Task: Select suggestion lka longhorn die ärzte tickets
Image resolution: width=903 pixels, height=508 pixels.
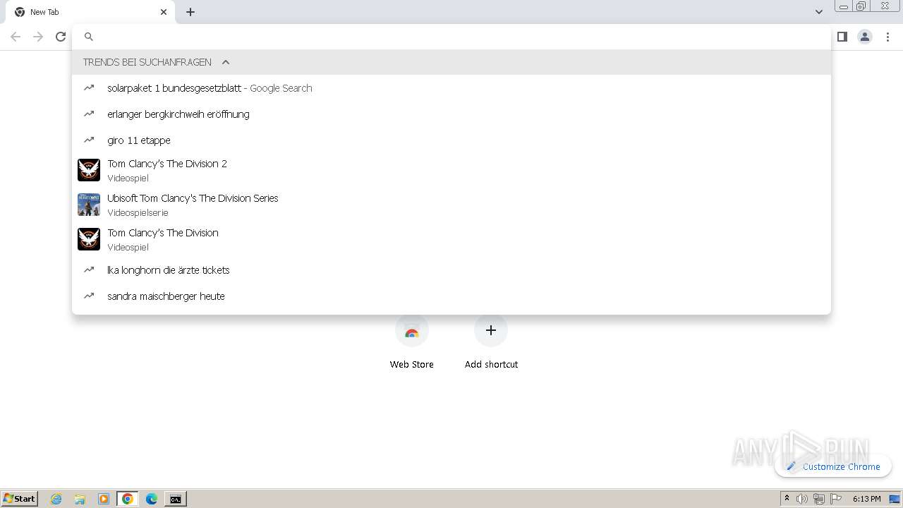Action: (451, 270)
